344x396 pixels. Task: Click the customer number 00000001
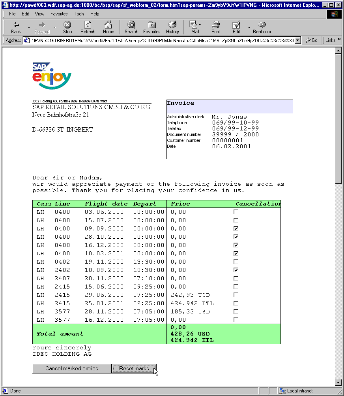228,140
